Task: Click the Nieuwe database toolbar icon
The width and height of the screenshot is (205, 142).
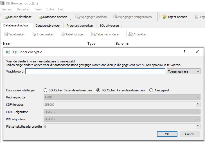Action: point(6,17)
